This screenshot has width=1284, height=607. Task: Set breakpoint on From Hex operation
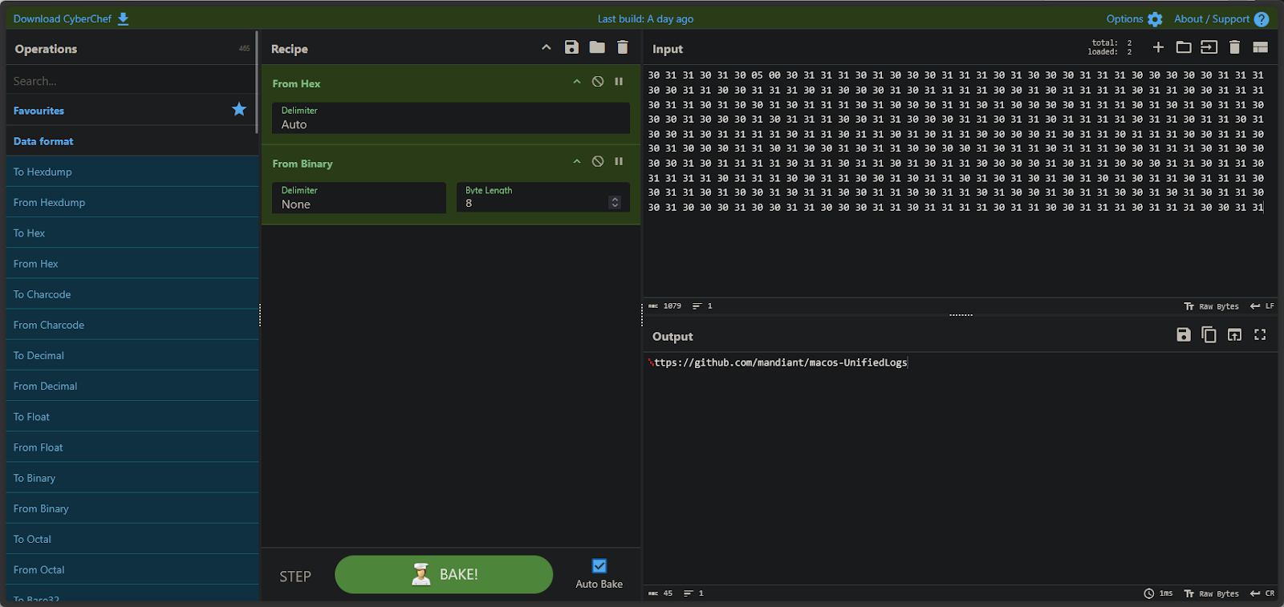coord(619,82)
